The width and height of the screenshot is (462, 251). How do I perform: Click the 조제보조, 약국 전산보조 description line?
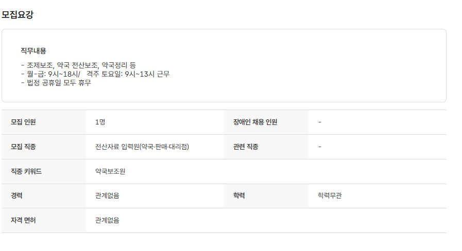78,65
